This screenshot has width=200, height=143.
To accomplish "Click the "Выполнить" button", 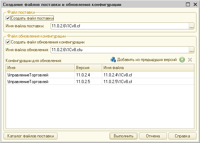I will [x=124, y=136].
